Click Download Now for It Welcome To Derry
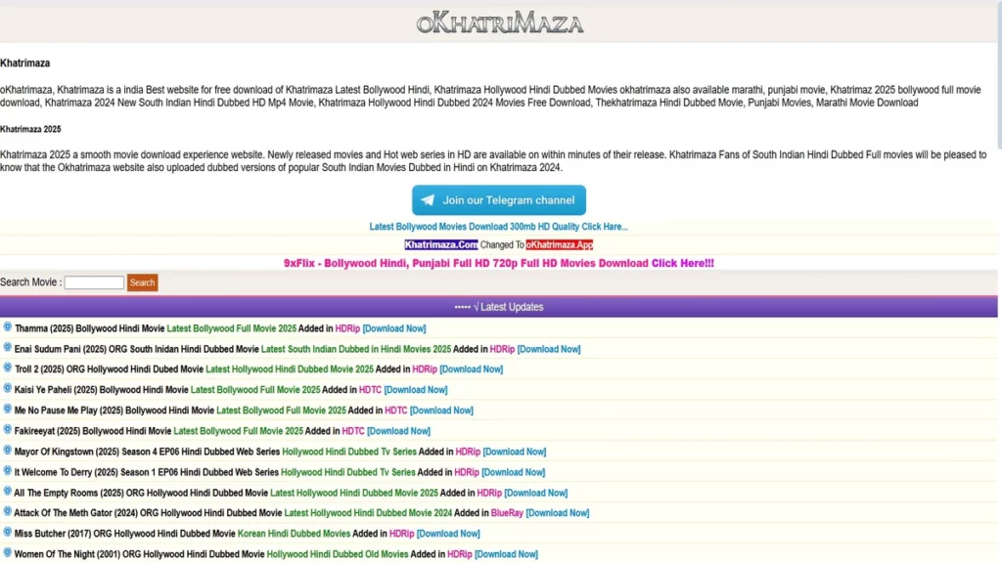The width and height of the screenshot is (1002, 563). 514,471
